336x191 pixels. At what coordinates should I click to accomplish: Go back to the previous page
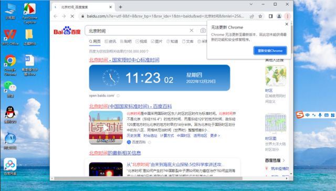point(56,16)
